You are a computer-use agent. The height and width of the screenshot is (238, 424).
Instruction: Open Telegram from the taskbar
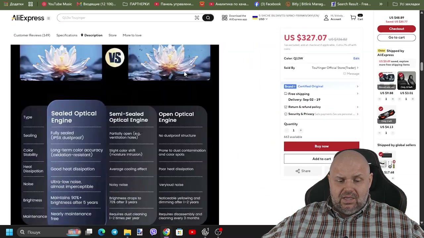[114, 232]
